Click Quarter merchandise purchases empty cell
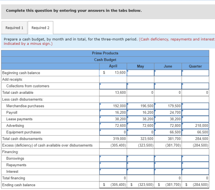The width and height of the screenshot is (215, 190). (195, 106)
